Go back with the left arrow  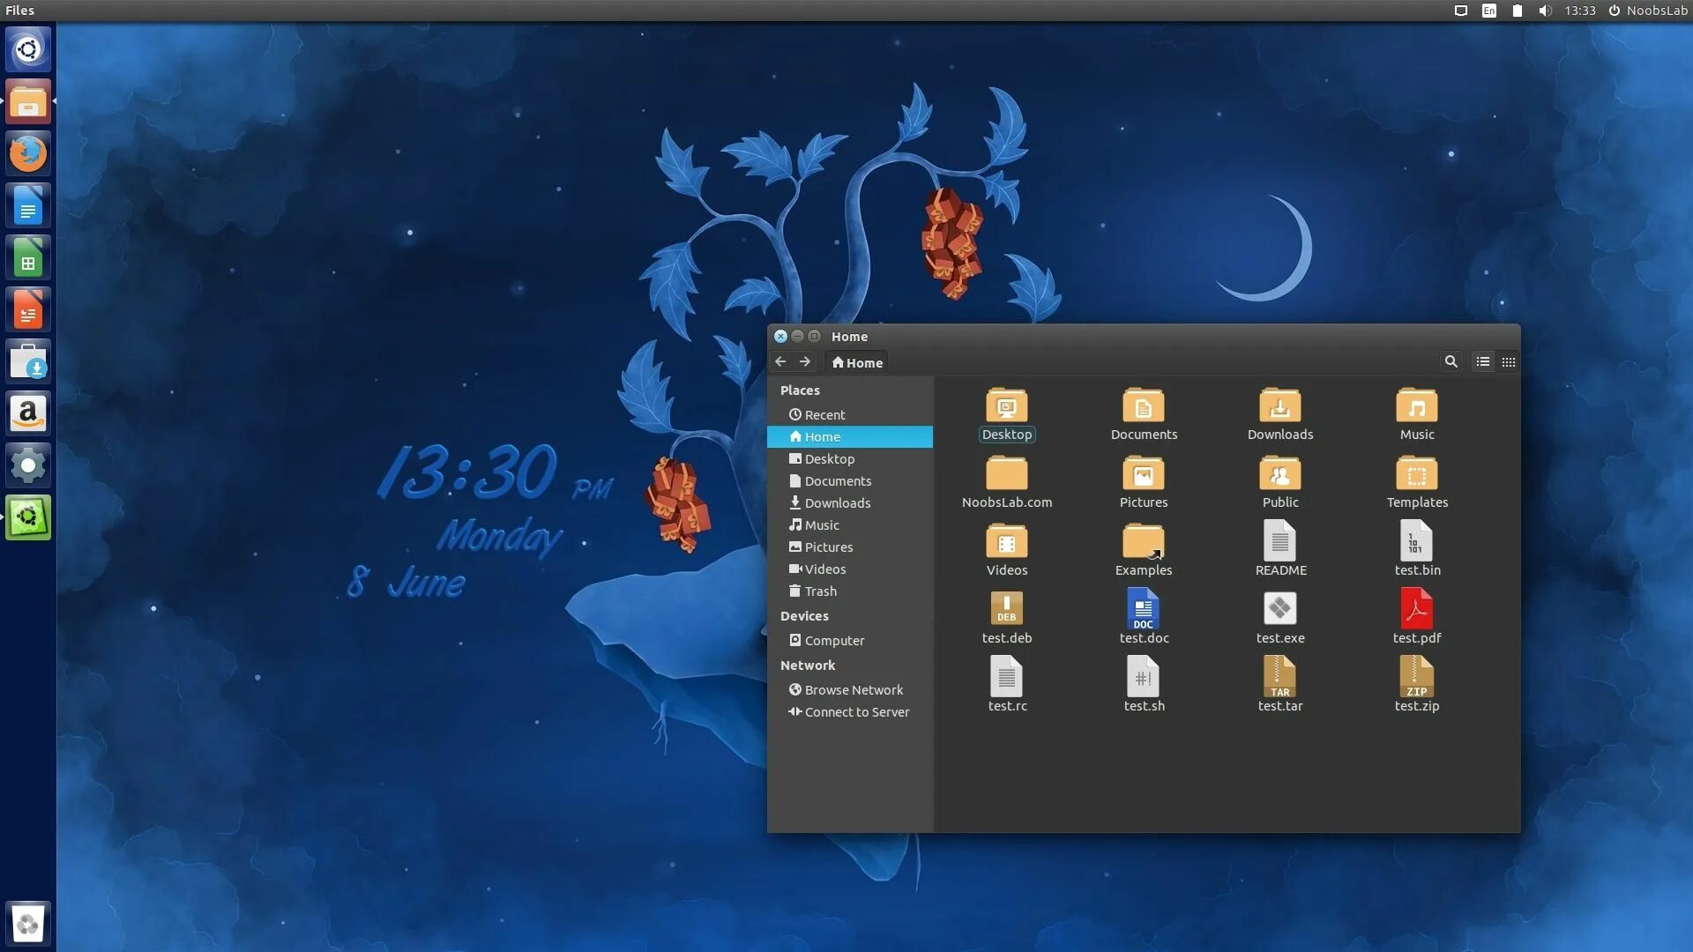(780, 361)
